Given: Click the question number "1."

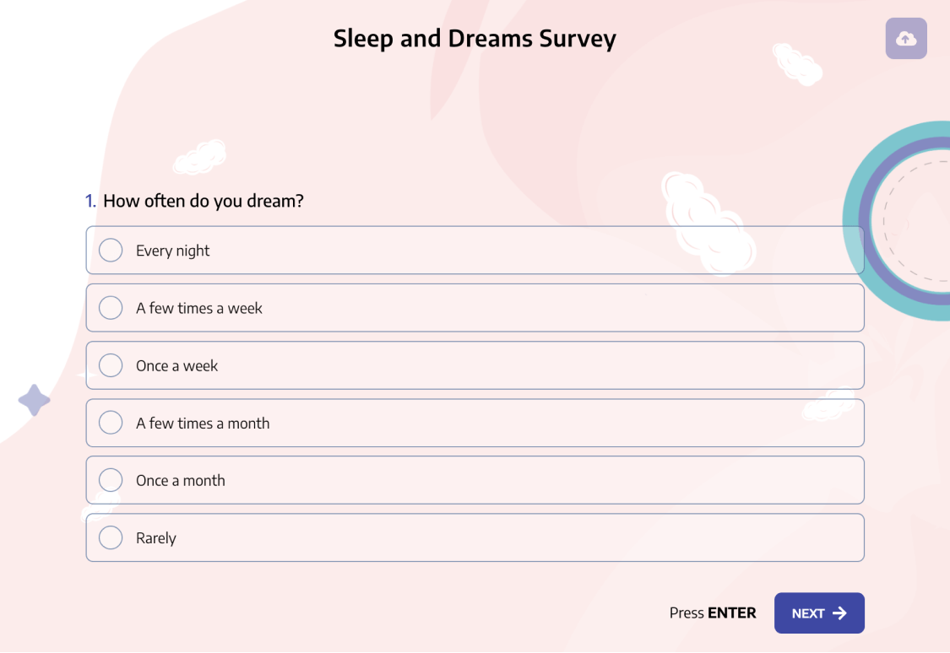Looking at the screenshot, I should coord(90,201).
